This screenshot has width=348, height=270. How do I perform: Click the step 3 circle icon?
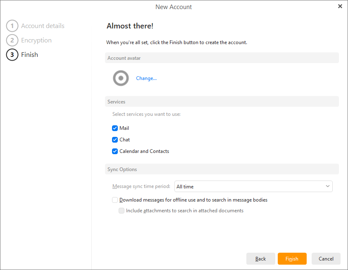click(x=12, y=55)
